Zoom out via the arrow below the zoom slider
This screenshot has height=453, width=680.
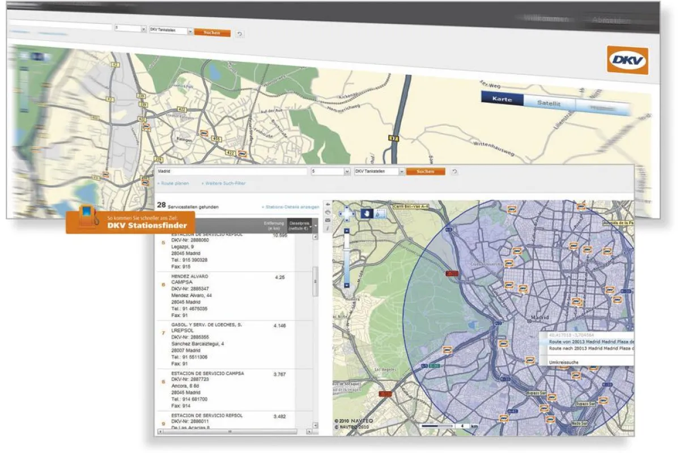pos(347,285)
